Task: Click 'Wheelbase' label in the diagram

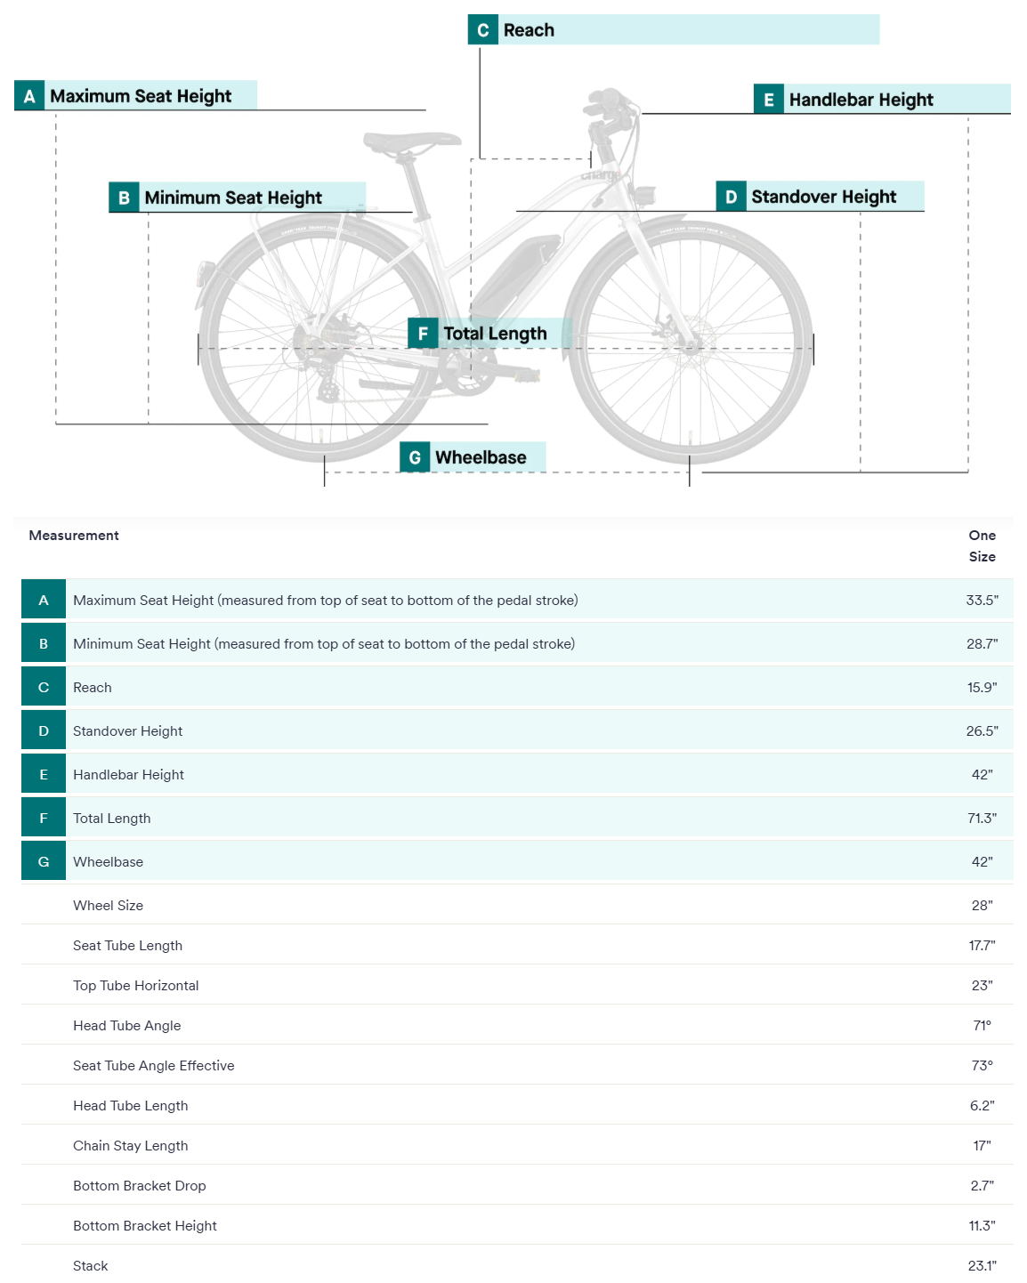Action: [x=481, y=457]
